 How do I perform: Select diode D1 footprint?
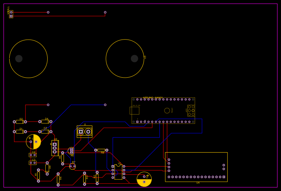pos(20,132)
